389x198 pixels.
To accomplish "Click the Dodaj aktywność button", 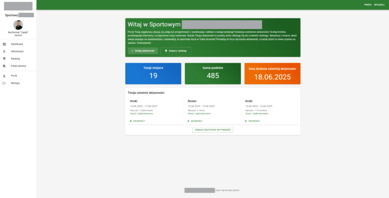I will point(143,51).
